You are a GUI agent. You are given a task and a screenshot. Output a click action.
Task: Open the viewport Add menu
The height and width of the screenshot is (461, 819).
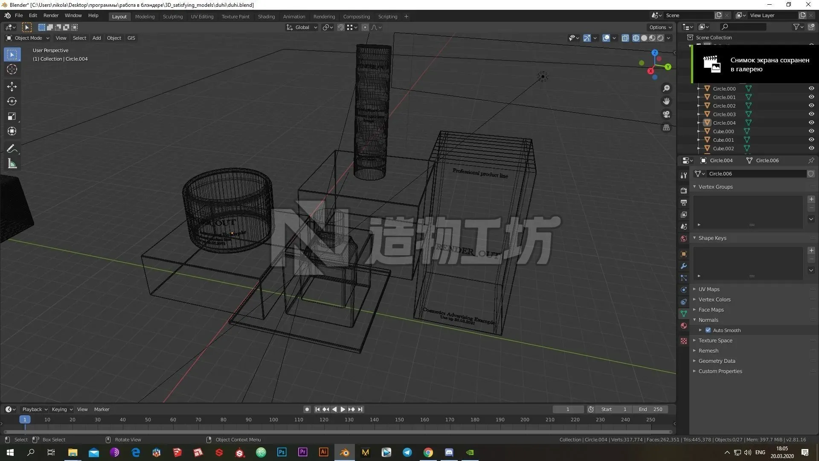[97, 38]
